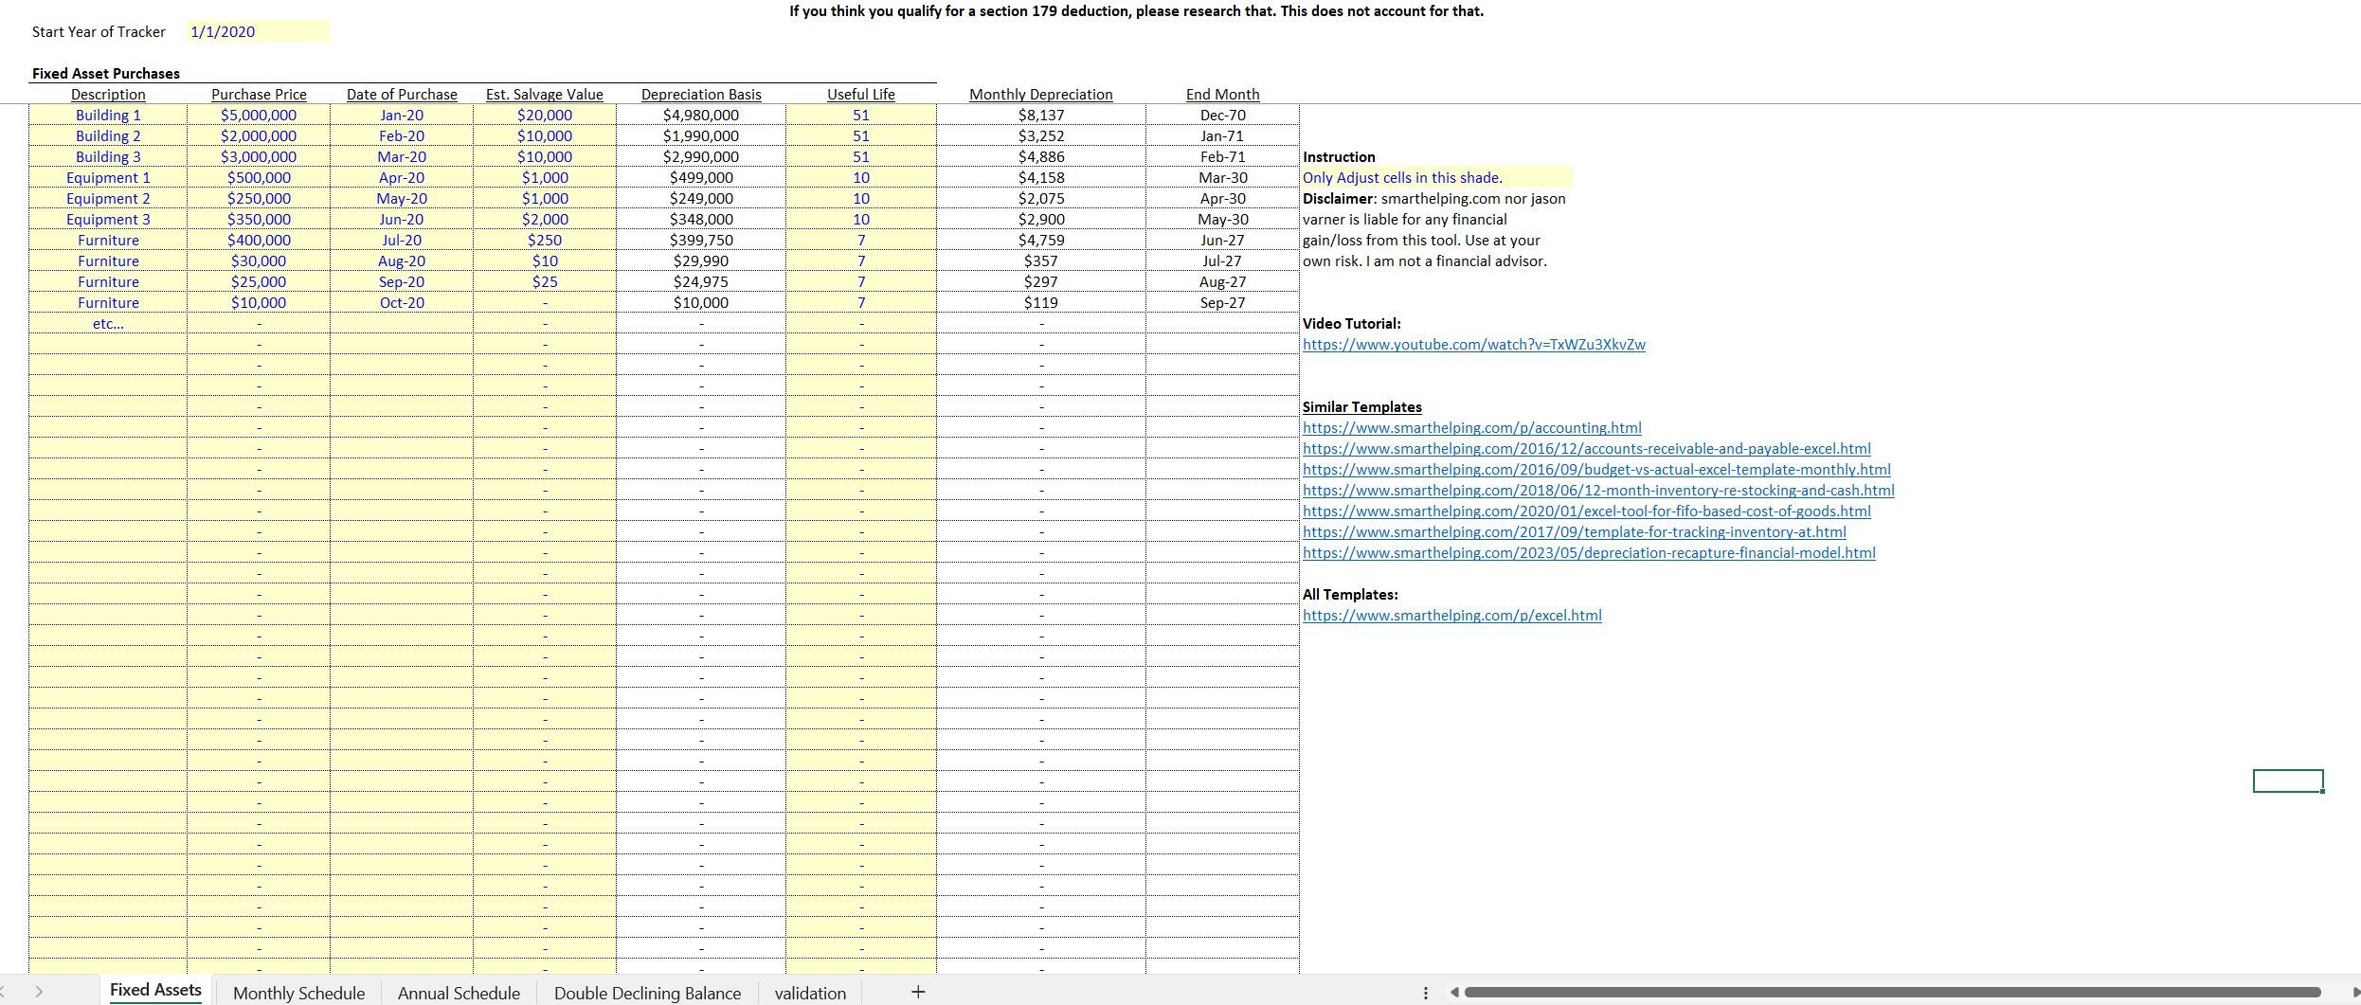Image resolution: width=2361 pixels, height=1005 pixels.
Task: Open tracking inventory template link
Action: (1574, 532)
